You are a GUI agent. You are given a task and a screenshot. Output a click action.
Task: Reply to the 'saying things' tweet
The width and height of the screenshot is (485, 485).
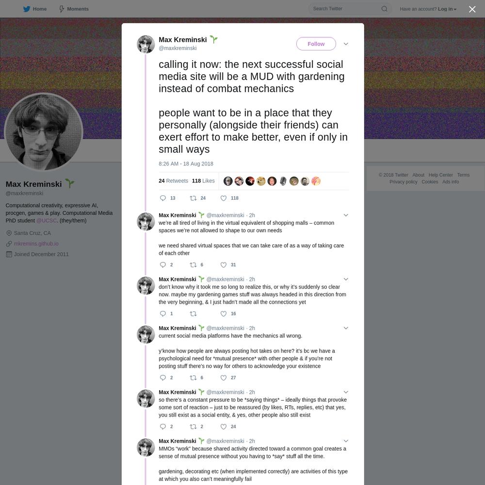162,426
